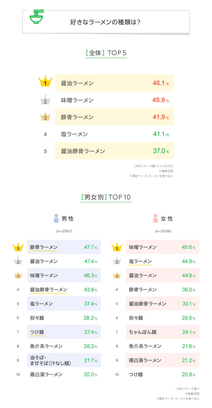Click the blue male person icon
The image size is (212, 408).
pyautogui.click(x=56, y=218)
